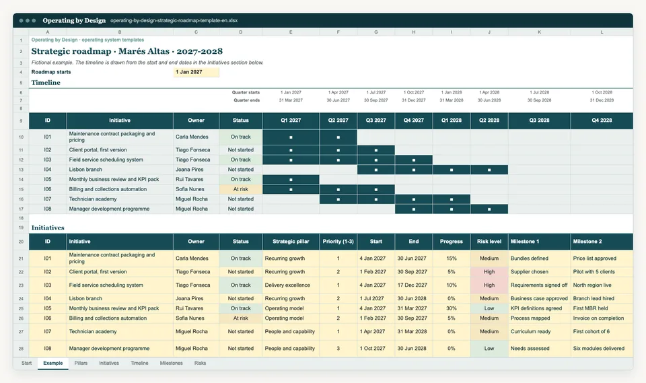Click the file name in the title bar
The image size is (646, 383).
[x=174, y=21]
